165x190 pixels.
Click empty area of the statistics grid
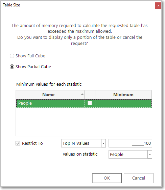pos(84,121)
